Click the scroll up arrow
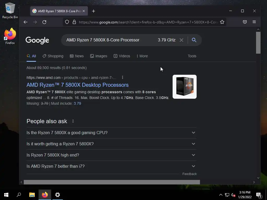Image resolution: width=267 pixels, height=200 pixels. pyautogui.click(x=258, y=30)
